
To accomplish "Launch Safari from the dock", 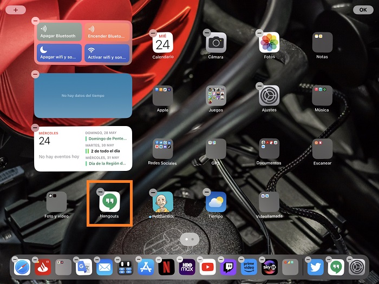I will coord(22,267).
